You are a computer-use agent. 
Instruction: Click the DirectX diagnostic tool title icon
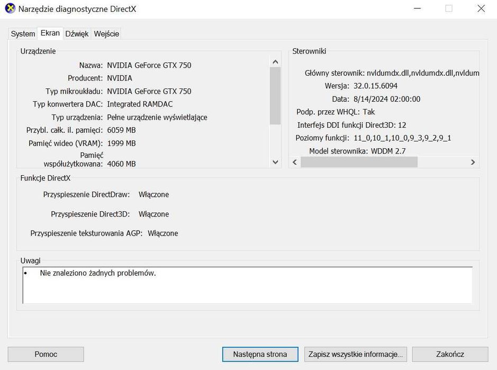(10, 8)
